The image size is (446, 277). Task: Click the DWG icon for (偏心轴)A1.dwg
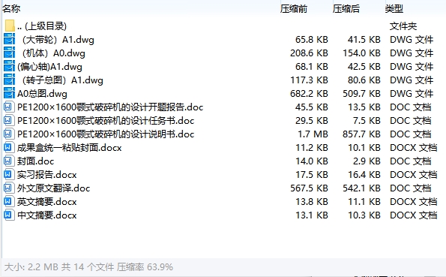[9, 66]
